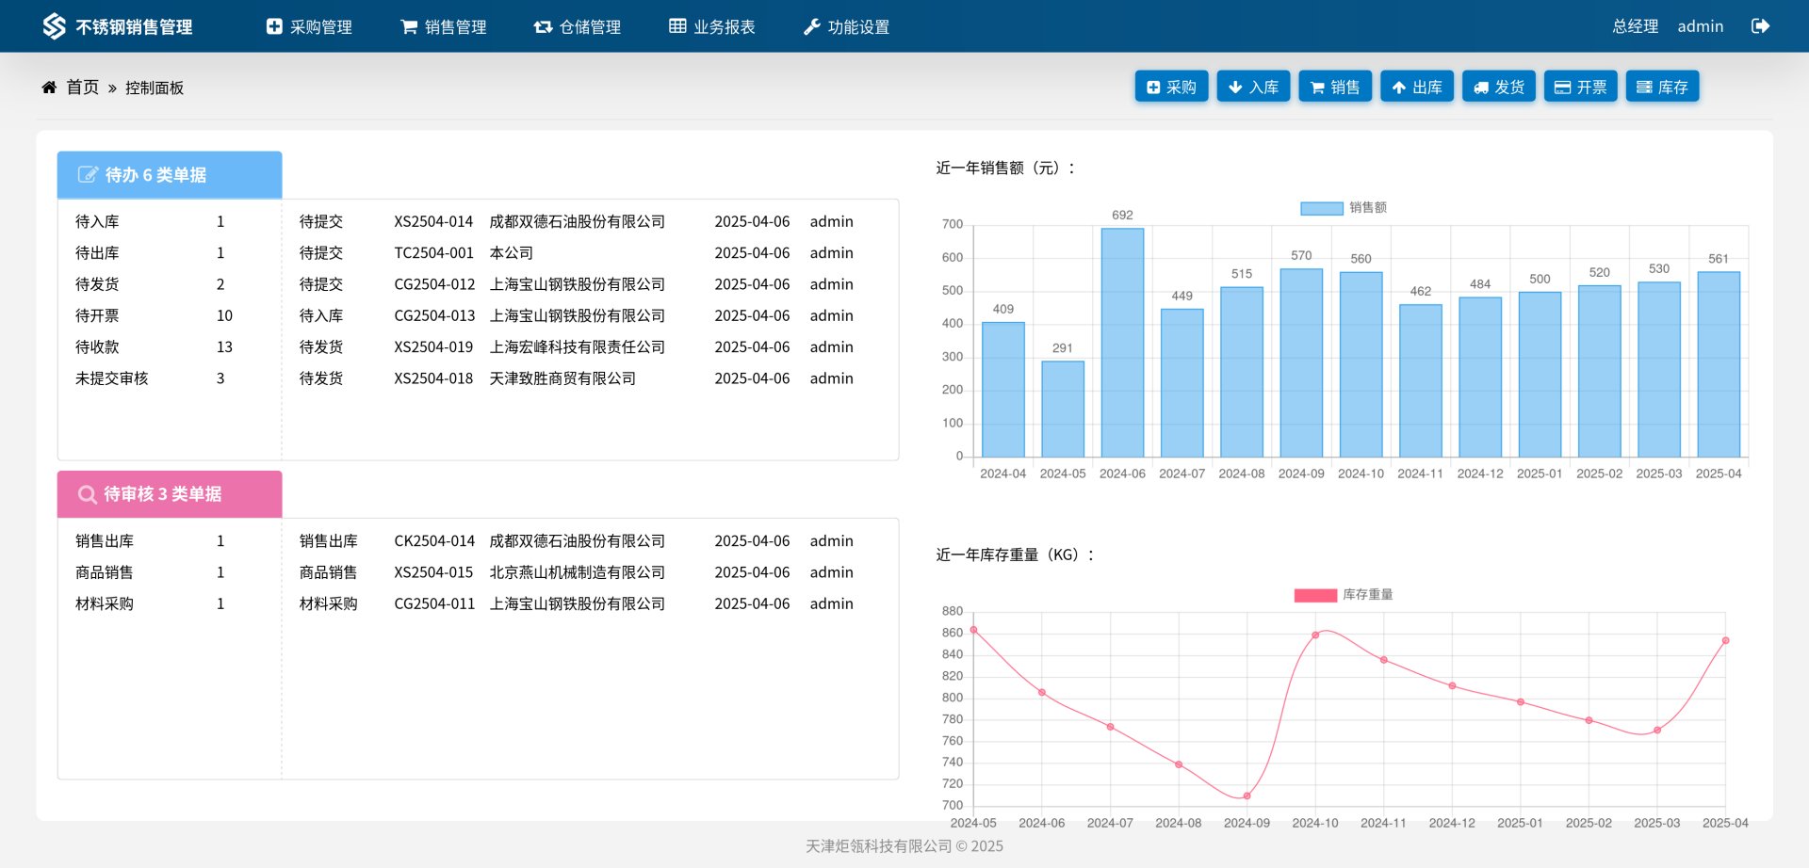The height and width of the screenshot is (868, 1809).
Task: Toggle the 销售额 legend swatch
Action: [1321, 208]
